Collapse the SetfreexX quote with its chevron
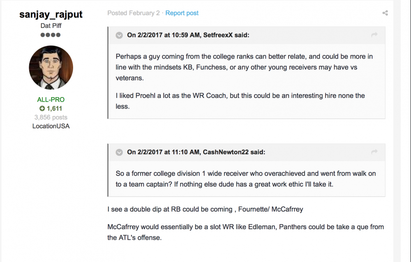Screen dimensions: 411x262 tap(119, 35)
